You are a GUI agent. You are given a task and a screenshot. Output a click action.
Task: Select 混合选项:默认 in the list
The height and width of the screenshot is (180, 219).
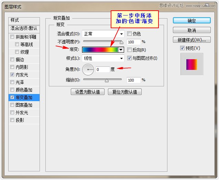24,29
